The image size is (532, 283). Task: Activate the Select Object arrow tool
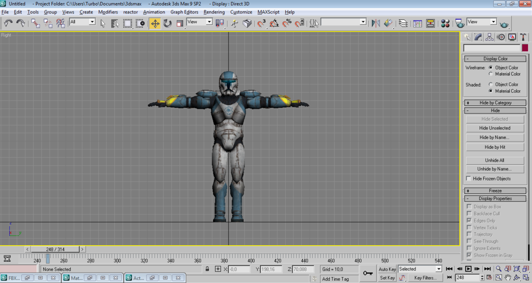(x=103, y=23)
